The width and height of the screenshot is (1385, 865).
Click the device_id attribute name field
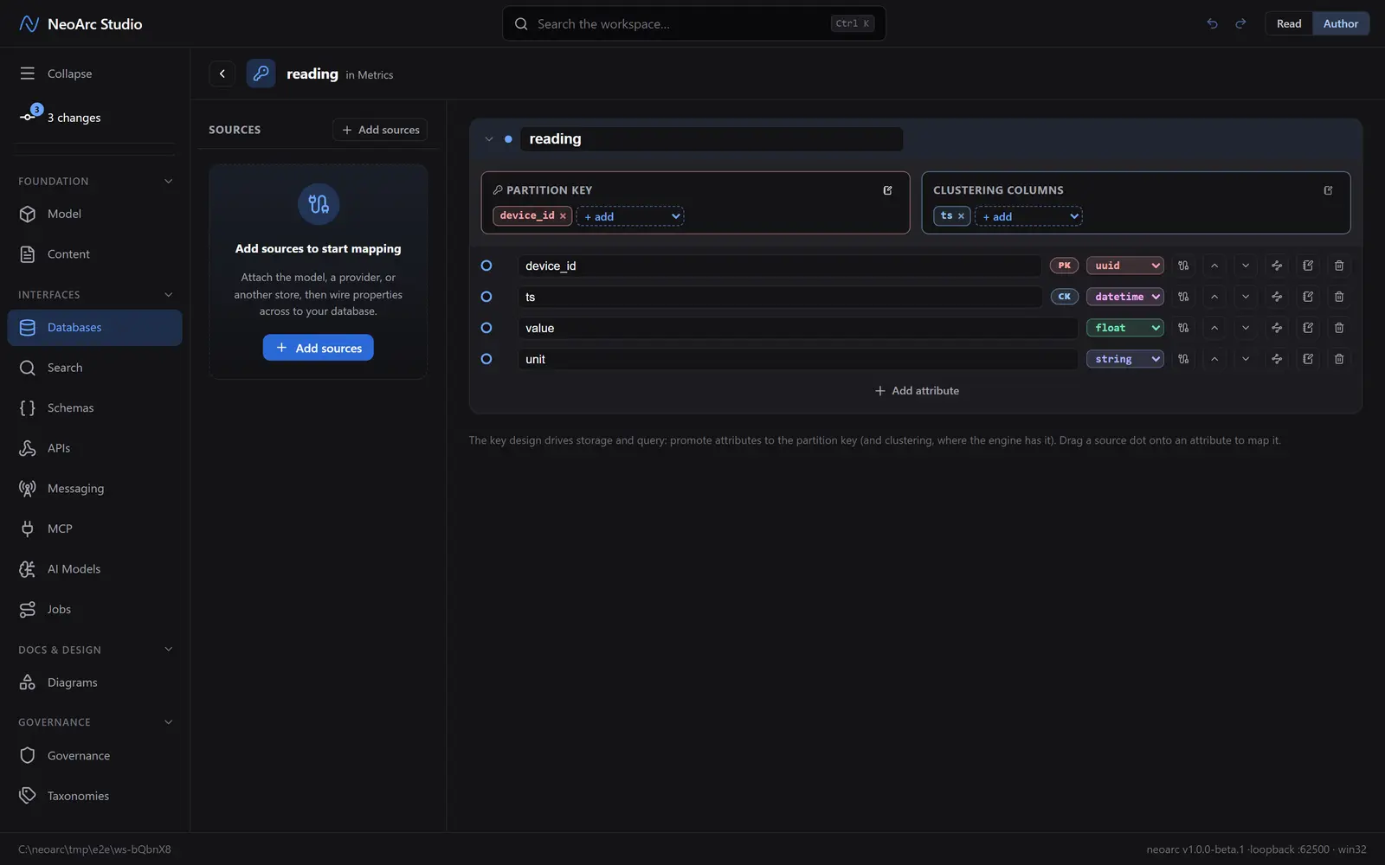point(780,266)
